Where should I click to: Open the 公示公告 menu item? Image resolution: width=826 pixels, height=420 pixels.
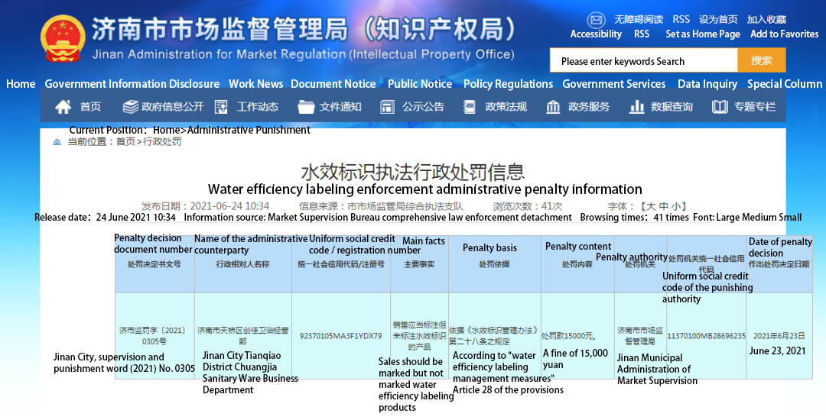tap(423, 107)
